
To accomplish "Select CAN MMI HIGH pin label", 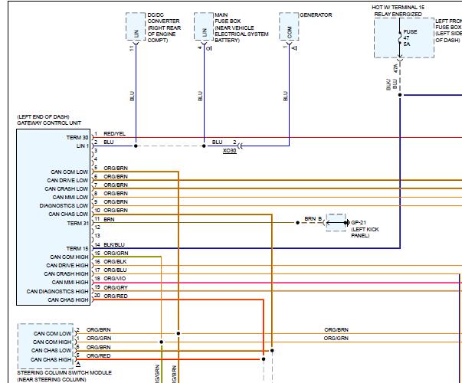I will (70, 283).
